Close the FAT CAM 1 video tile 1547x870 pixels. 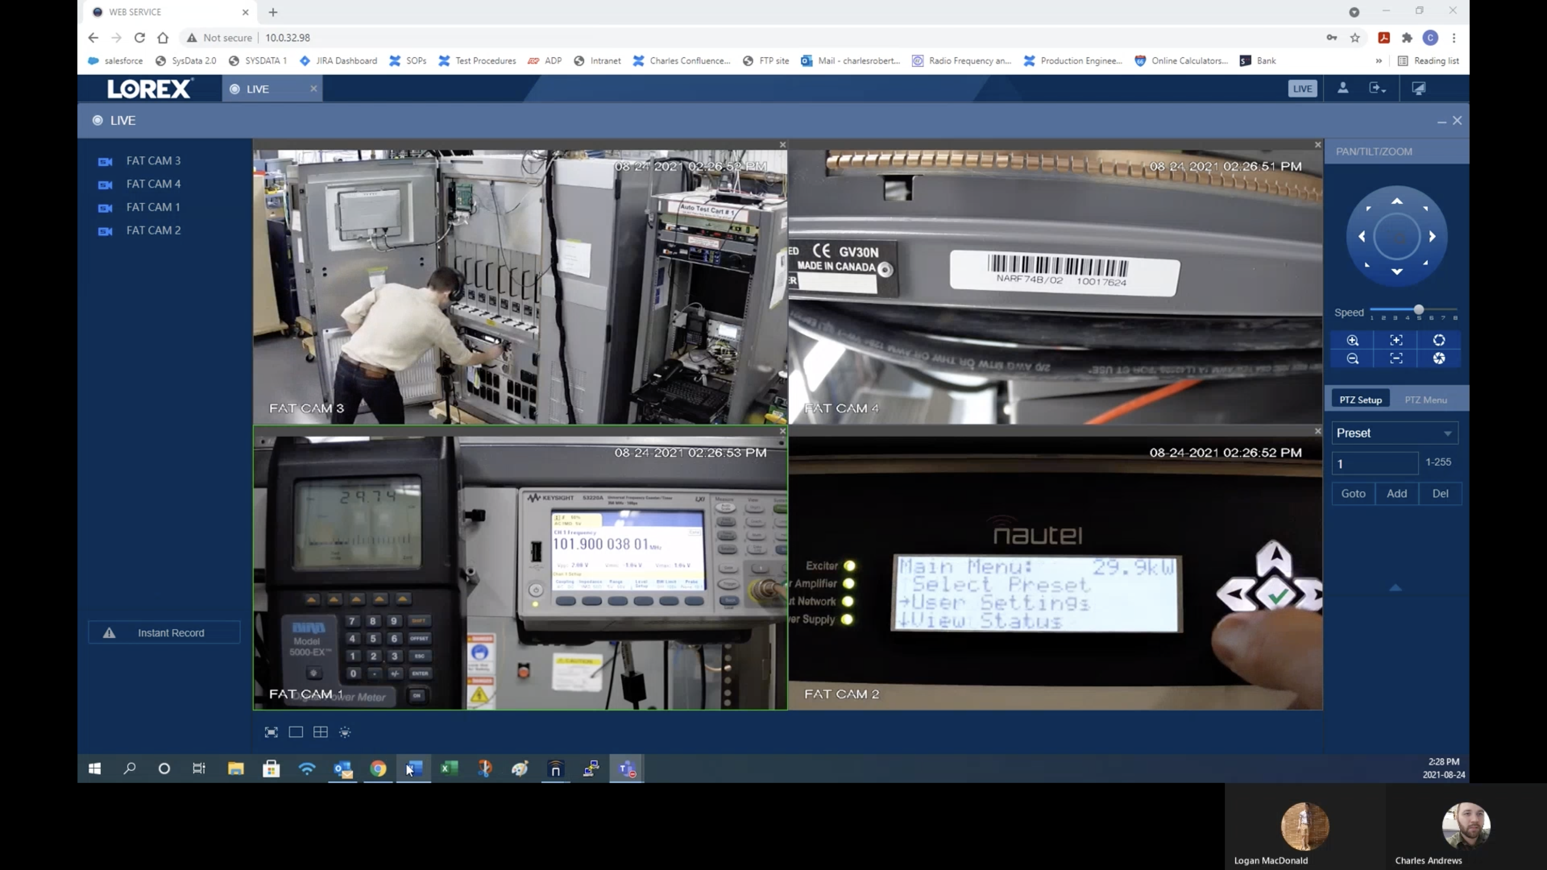[x=783, y=431]
